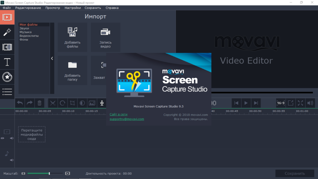Split clip with scissors icon

pyautogui.click(x=53, y=103)
